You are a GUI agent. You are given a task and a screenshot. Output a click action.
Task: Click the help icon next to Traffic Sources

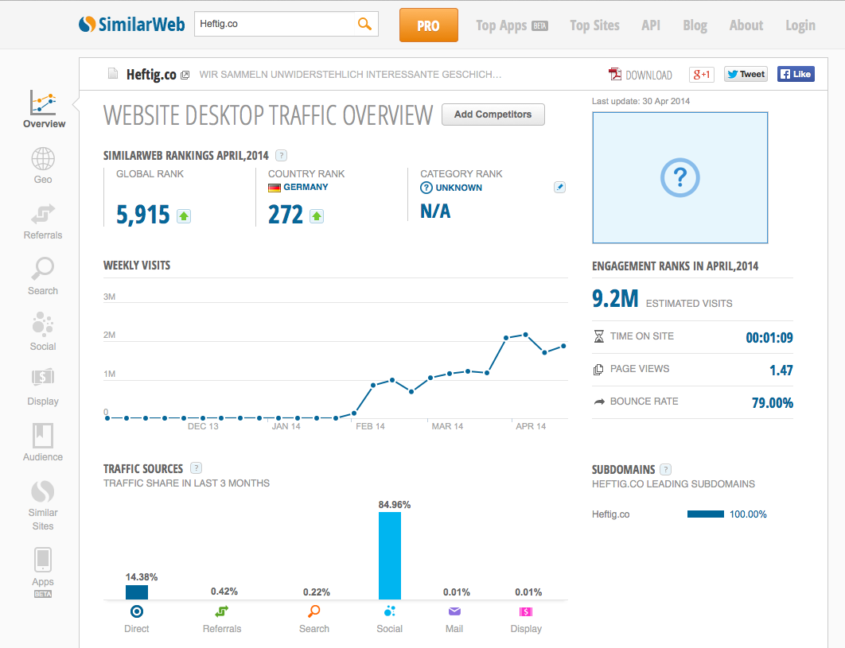pos(197,468)
